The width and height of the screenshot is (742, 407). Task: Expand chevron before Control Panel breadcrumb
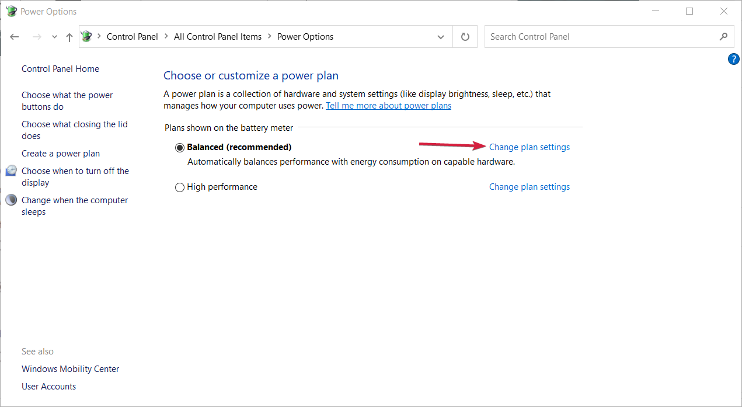pyautogui.click(x=99, y=37)
